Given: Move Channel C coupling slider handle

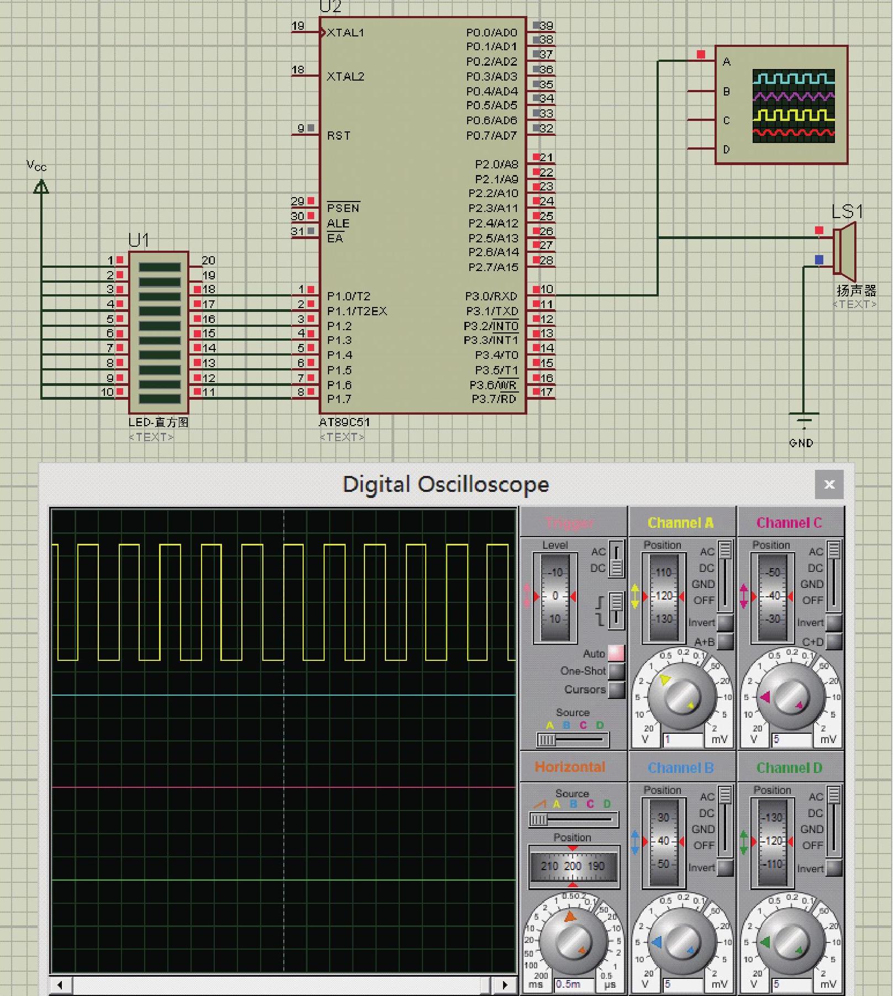Looking at the screenshot, I should click(x=834, y=549).
